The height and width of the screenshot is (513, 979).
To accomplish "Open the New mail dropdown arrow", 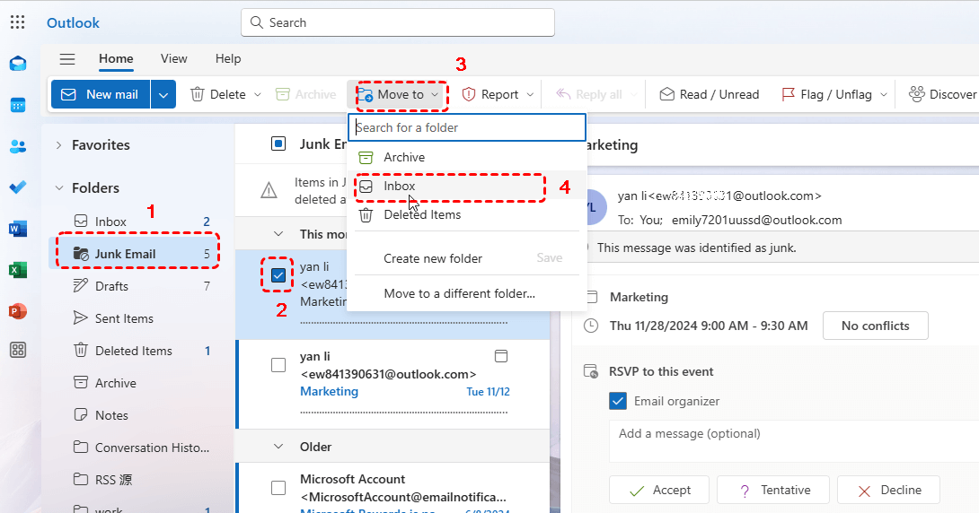I will (x=163, y=95).
